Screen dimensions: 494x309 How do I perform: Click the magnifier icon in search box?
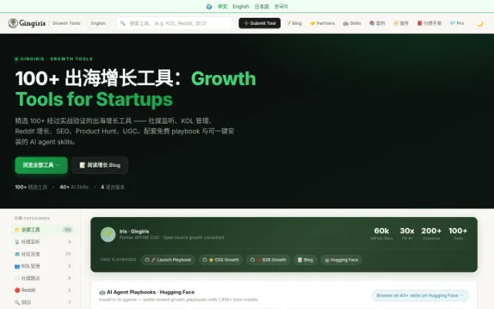[x=123, y=23]
